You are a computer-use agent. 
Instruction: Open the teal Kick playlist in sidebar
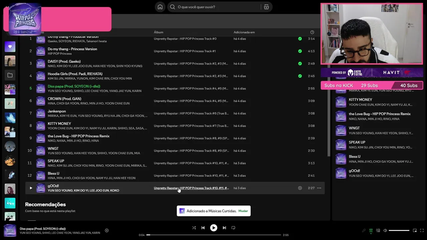point(10,203)
